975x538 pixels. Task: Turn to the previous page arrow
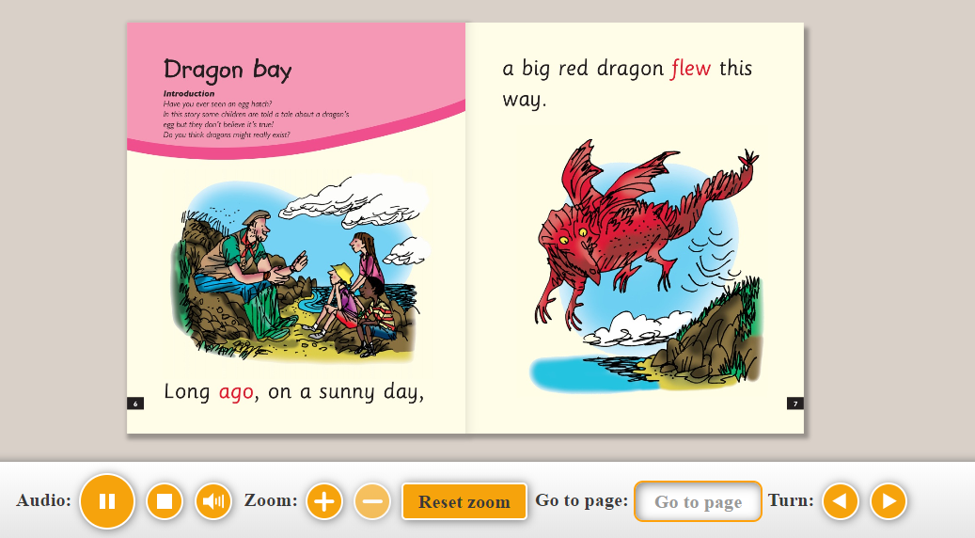840,501
